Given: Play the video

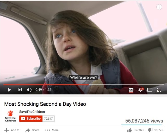Looking at the screenshot, I should point(9,90).
